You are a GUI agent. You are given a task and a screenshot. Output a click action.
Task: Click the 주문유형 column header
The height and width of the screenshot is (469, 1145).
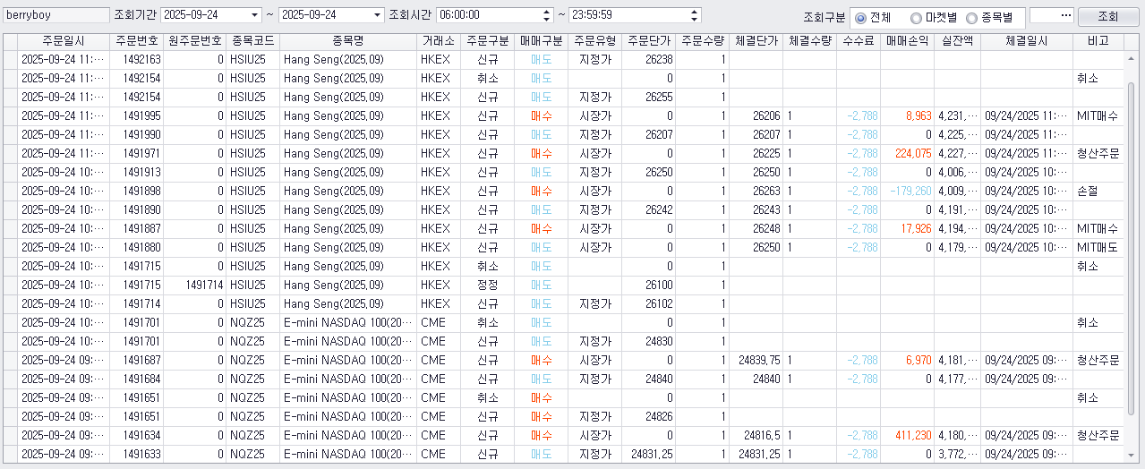point(594,41)
